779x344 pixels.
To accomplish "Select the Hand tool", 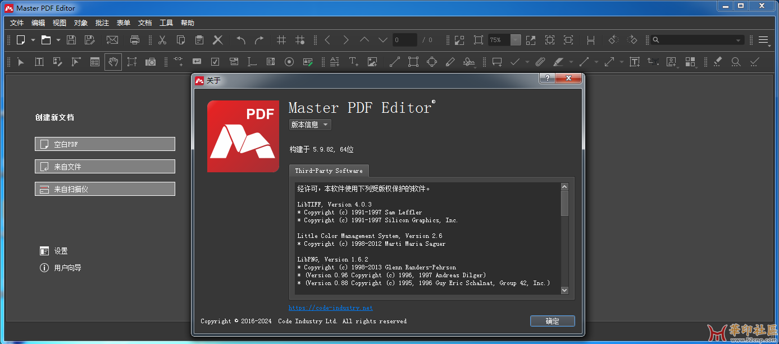I will (x=113, y=62).
